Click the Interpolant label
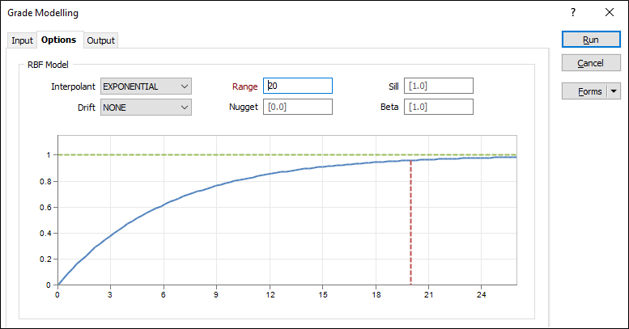 point(73,86)
